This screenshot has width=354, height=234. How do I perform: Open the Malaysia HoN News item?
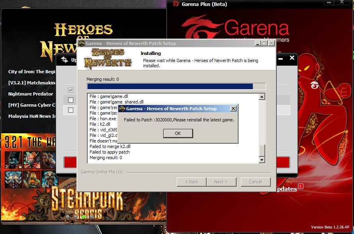point(32,116)
